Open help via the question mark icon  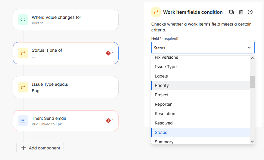250,12
